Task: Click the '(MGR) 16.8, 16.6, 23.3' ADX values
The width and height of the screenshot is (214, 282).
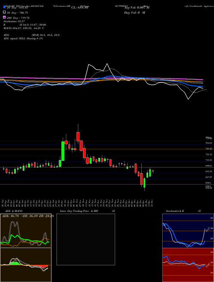Action: pyautogui.click(x=45, y=35)
